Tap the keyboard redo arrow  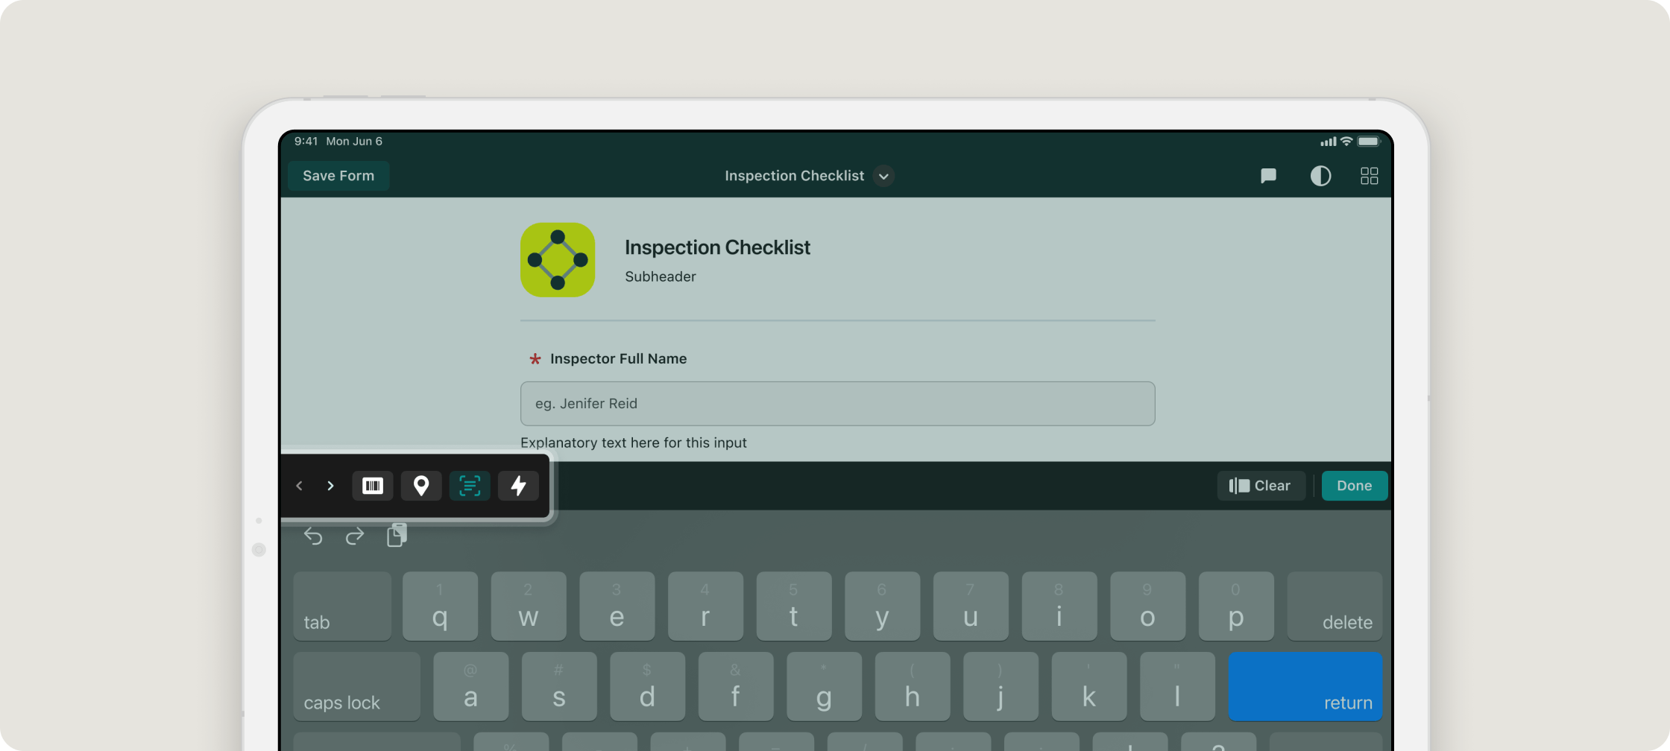355,536
